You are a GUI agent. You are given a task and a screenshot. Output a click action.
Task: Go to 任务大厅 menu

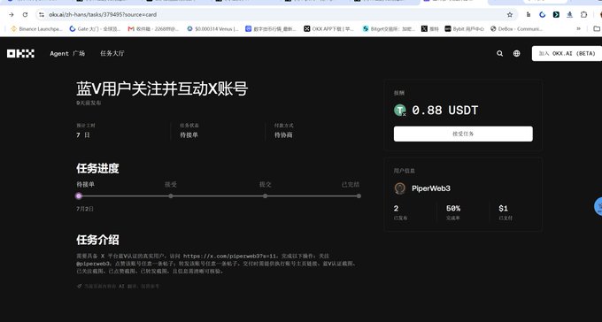pos(112,53)
